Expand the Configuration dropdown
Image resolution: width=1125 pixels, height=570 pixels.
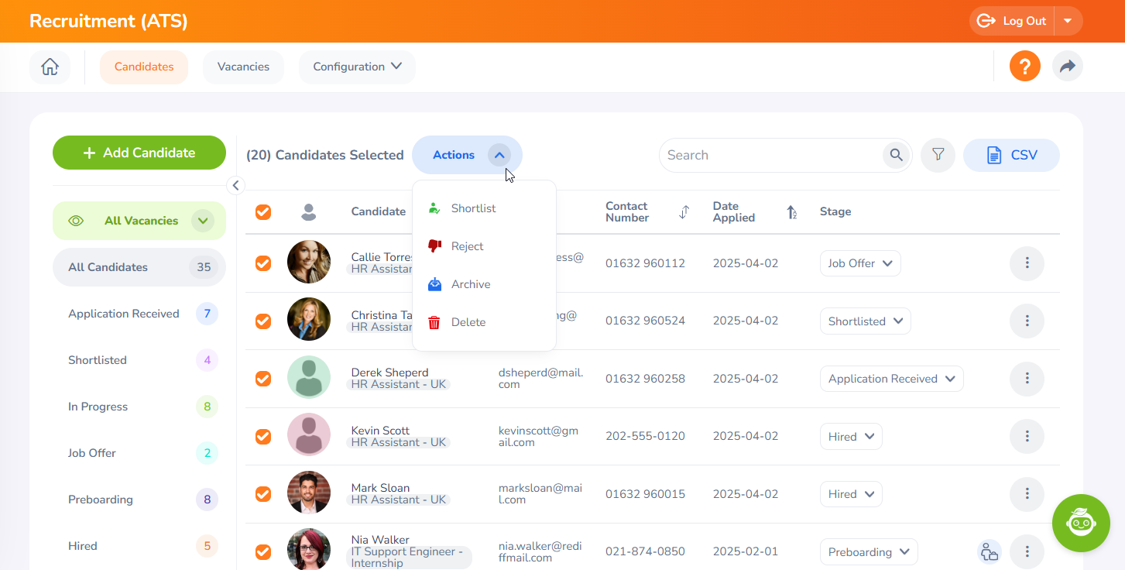(x=357, y=67)
